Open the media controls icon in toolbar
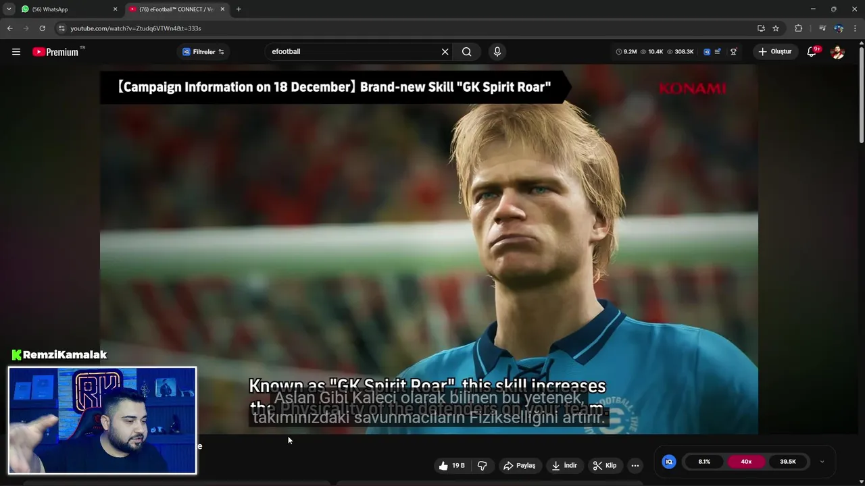The image size is (865, 486). pyautogui.click(x=822, y=28)
